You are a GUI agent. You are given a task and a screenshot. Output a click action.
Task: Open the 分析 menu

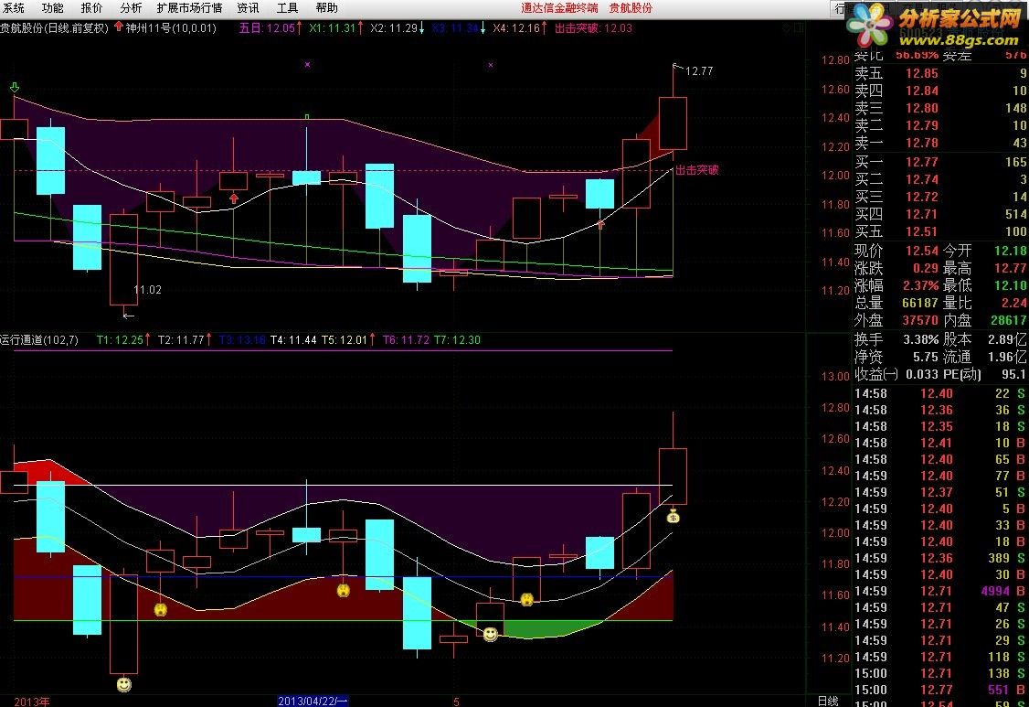point(132,8)
